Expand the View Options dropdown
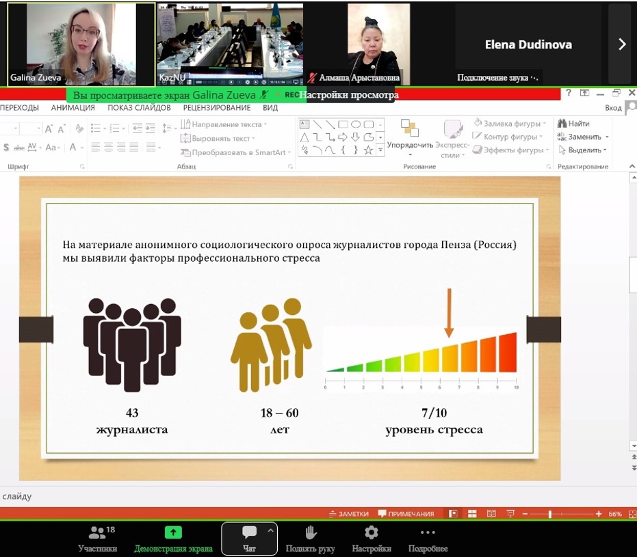Viewport: 637px width, 557px height. [349, 95]
